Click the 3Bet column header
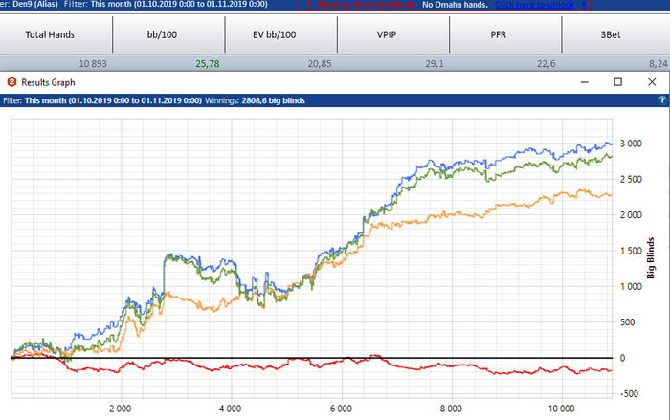The height and width of the screenshot is (420, 670). (615, 34)
